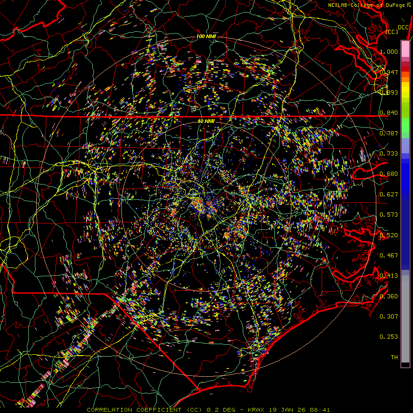Click the red segment of the color bar
Image resolution: width=413 pixels, height=413 pixels.
coord(405,69)
